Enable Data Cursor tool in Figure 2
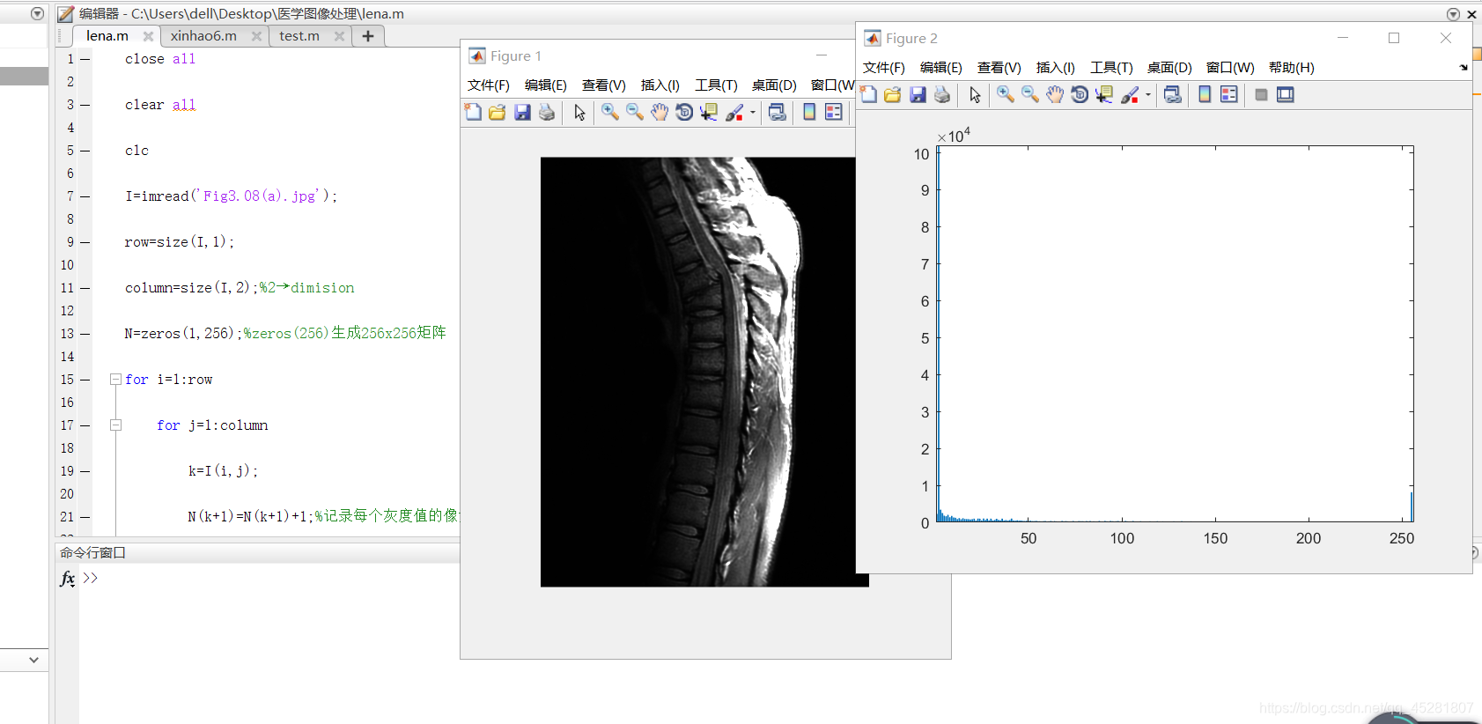 (x=1104, y=94)
